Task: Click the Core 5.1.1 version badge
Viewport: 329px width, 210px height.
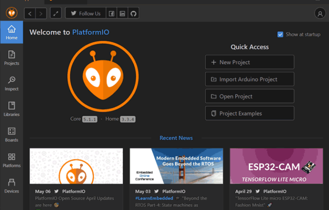Action: tap(90, 119)
